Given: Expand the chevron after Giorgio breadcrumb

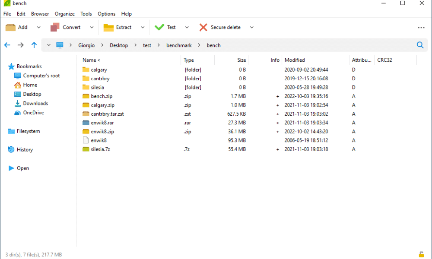Looking at the screenshot, I should point(102,45).
